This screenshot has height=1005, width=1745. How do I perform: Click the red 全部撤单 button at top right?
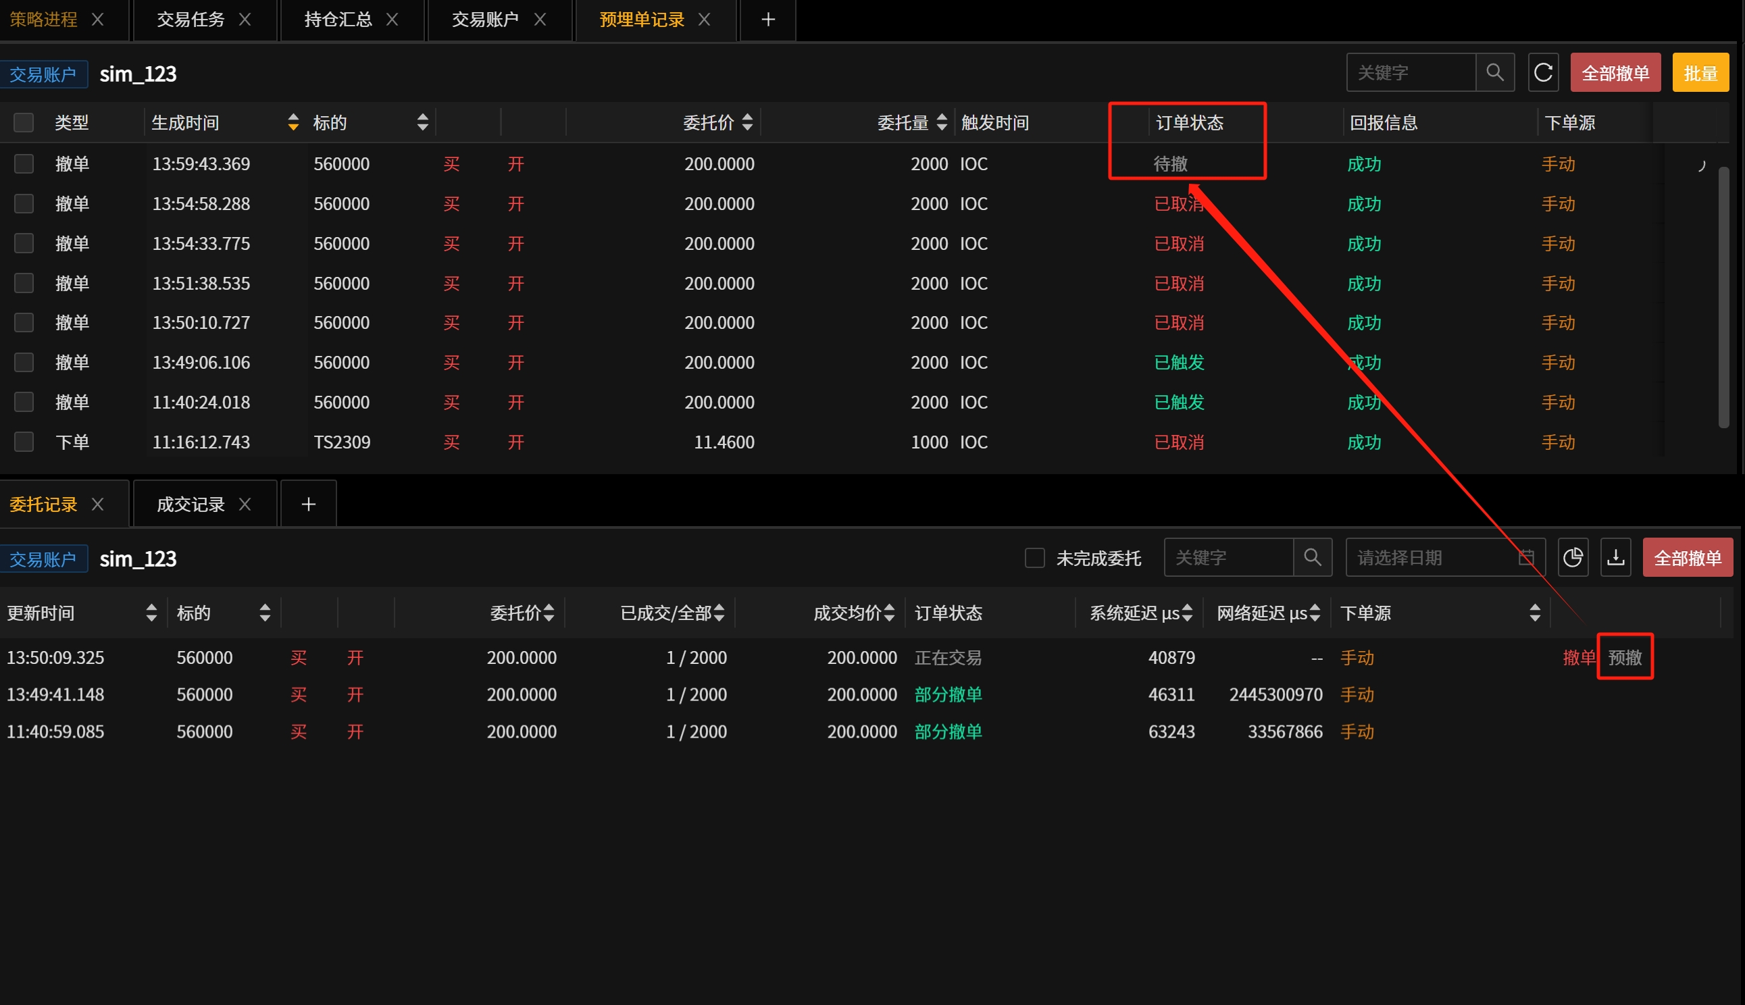pyautogui.click(x=1615, y=72)
